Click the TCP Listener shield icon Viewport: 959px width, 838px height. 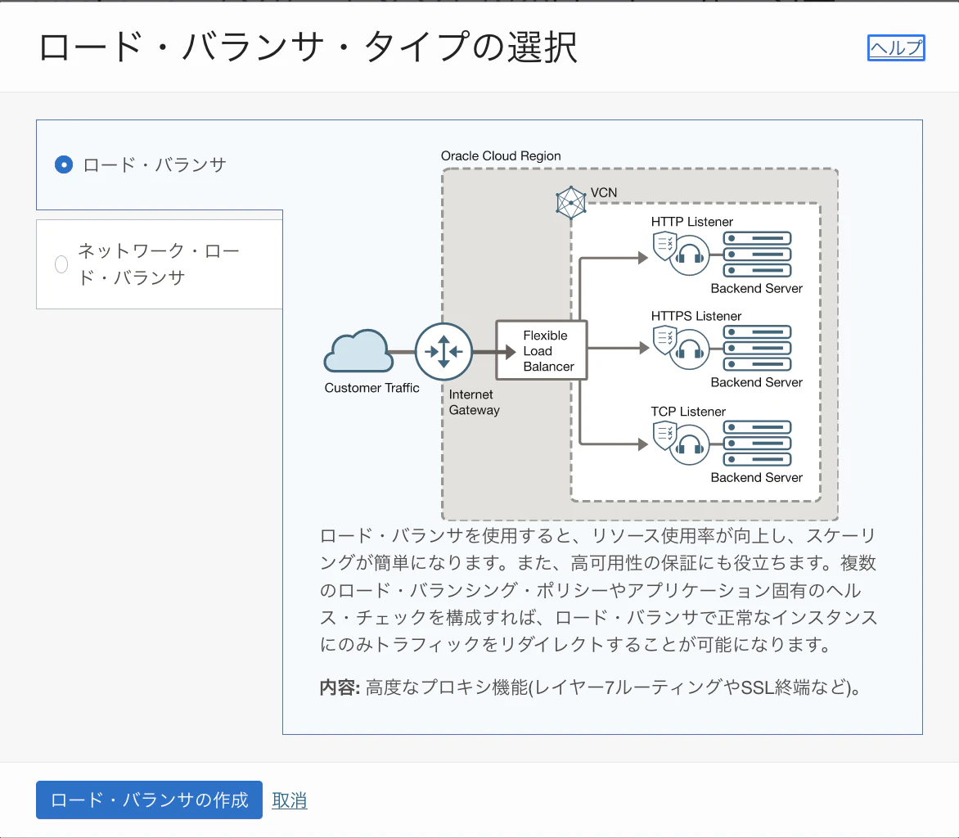(664, 435)
